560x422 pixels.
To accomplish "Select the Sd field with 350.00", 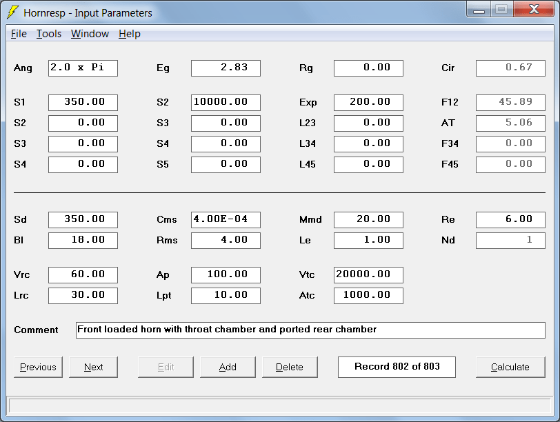I will point(83,220).
